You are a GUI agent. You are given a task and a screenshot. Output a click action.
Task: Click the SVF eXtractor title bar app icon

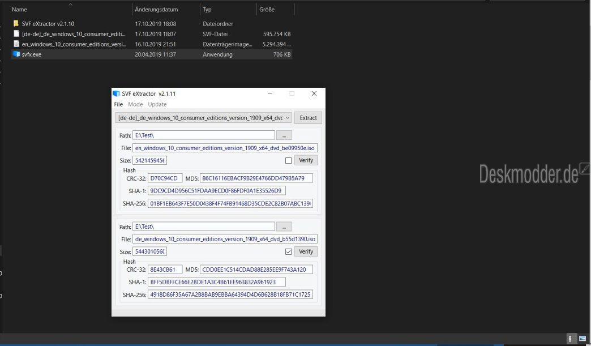point(117,93)
